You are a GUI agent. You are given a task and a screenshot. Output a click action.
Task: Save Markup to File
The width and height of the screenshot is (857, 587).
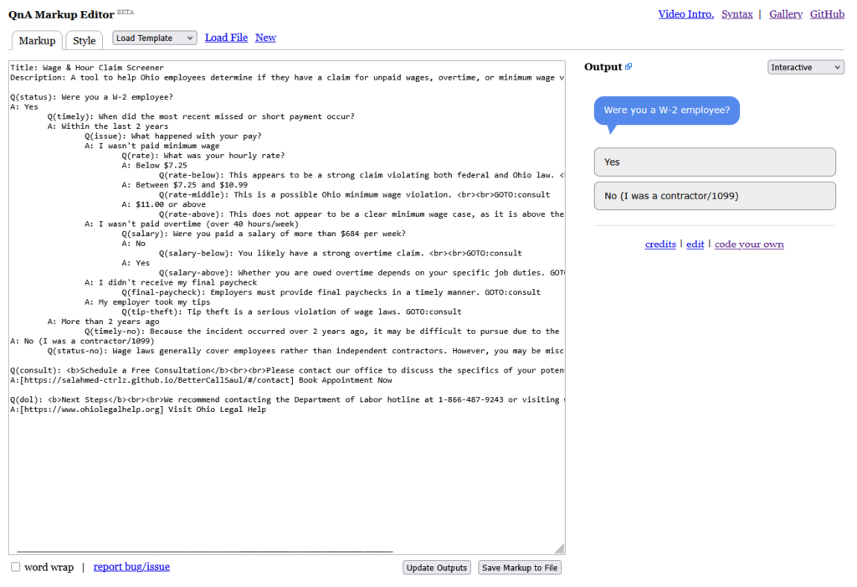pyautogui.click(x=519, y=567)
